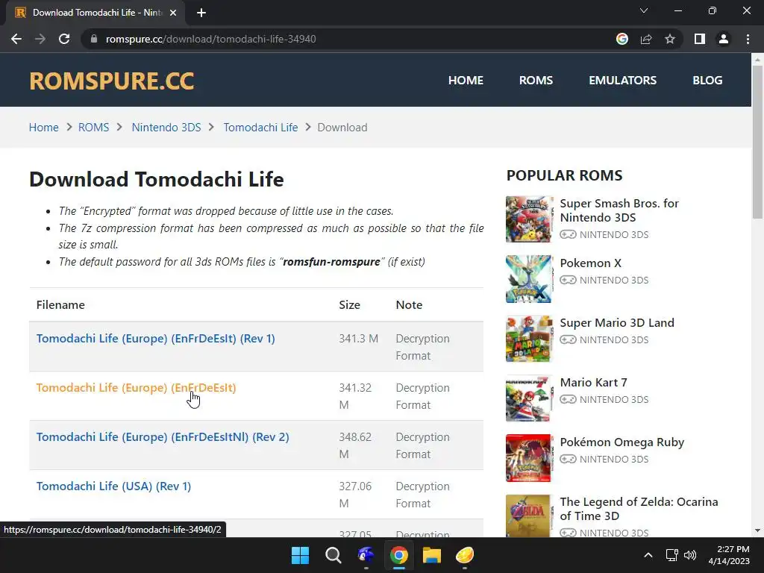Click the Super Mario 3D Land thumbnail
The image size is (764, 573).
point(530,339)
